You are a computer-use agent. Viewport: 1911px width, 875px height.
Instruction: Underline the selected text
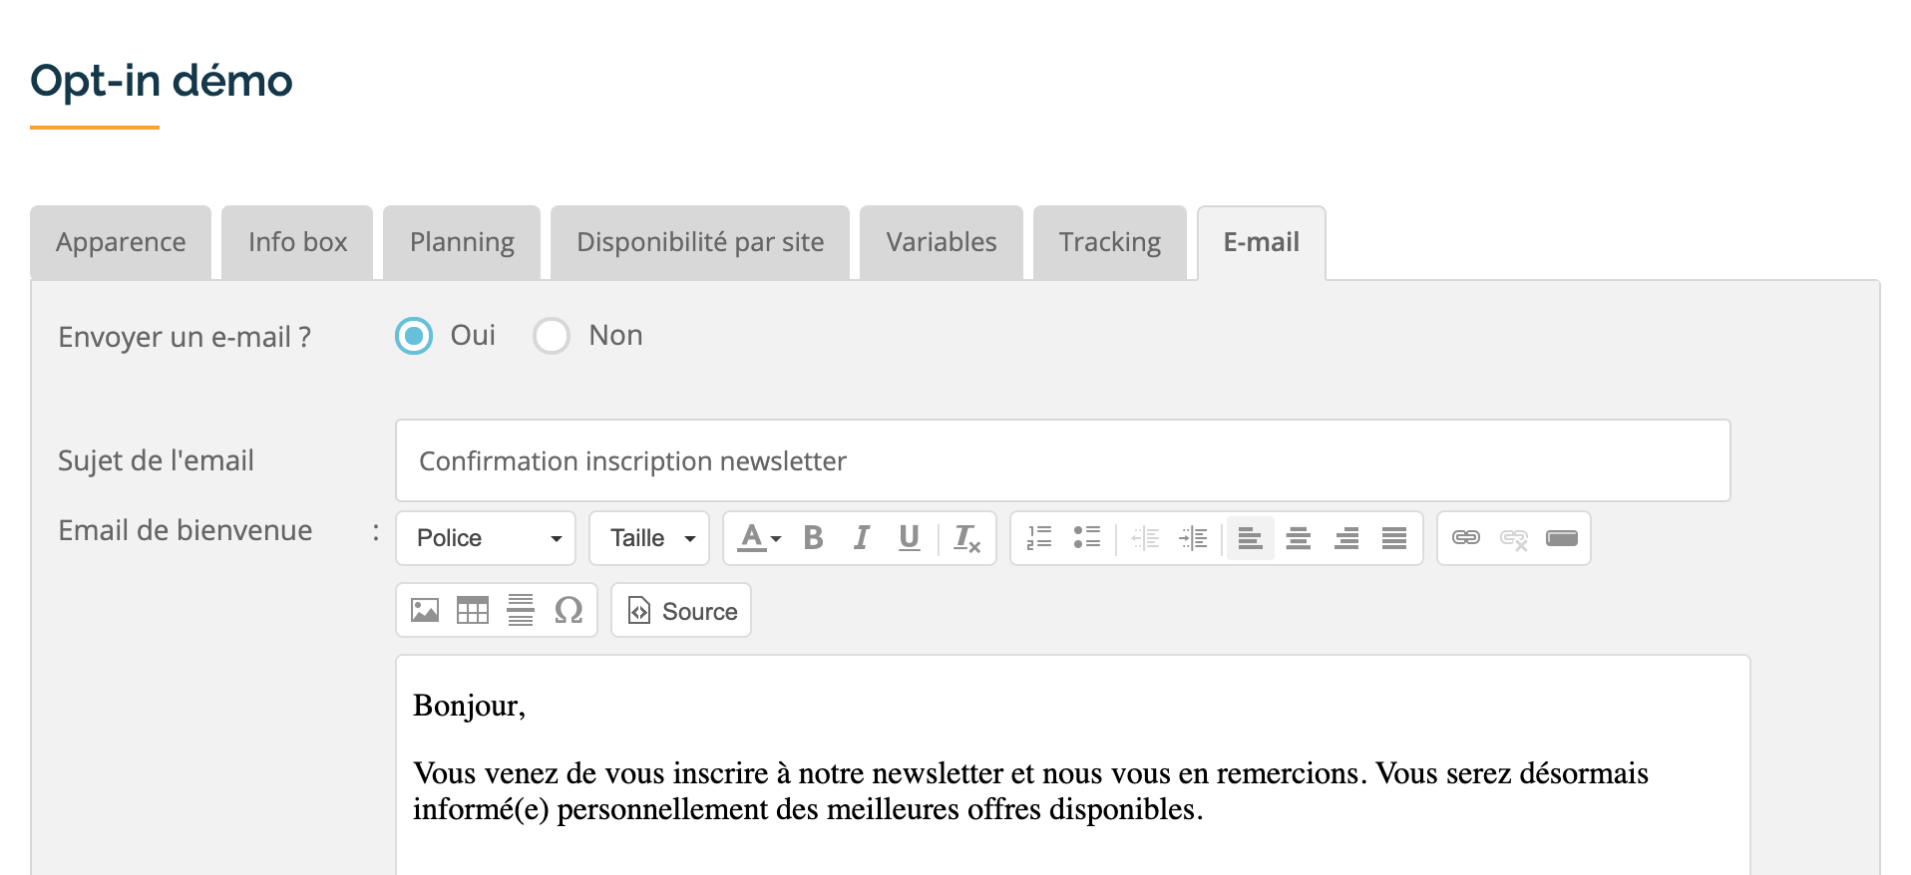909,538
